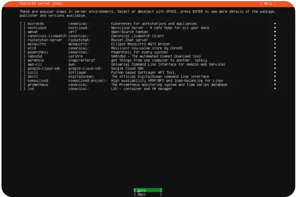Click 'Open-Source kanban' description text
296x197 pixels.
click(130, 32)
